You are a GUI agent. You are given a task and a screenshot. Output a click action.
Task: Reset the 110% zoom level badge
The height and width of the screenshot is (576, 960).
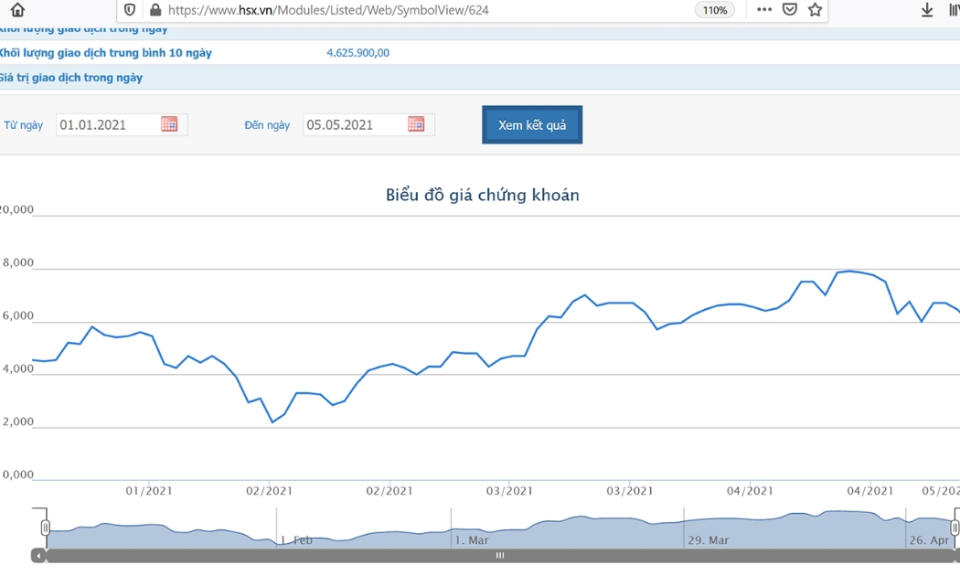pyautogui.click(x=714, y=10)
